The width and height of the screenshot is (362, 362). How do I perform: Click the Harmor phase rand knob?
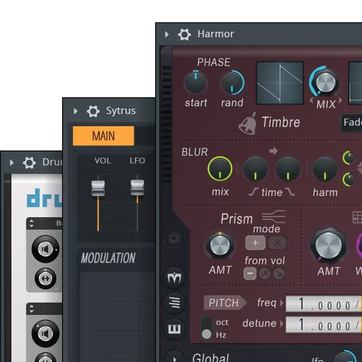click(x=232, y=82)
